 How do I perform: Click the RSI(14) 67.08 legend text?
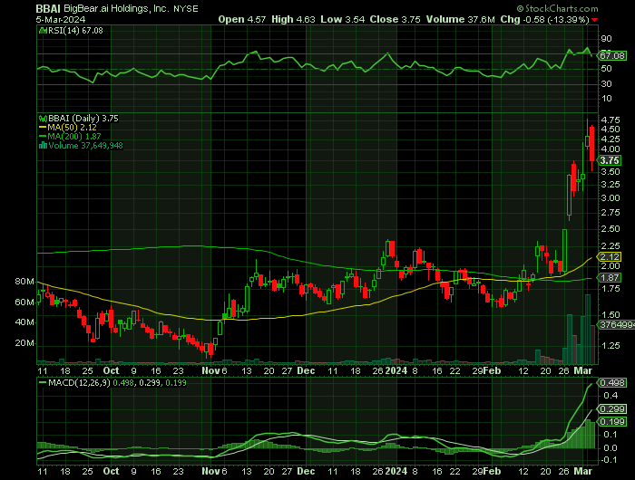click(75, 30)
